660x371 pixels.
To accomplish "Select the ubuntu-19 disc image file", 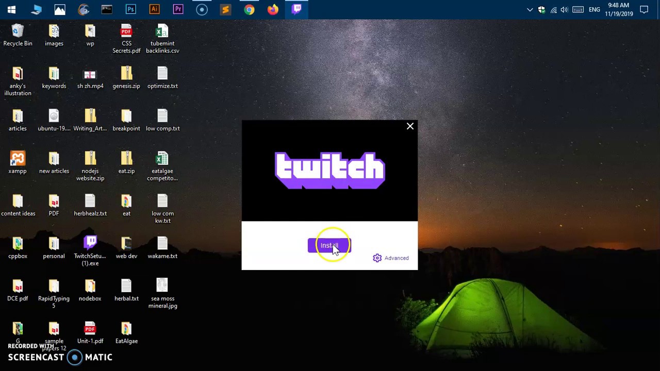I will point(54,120).
